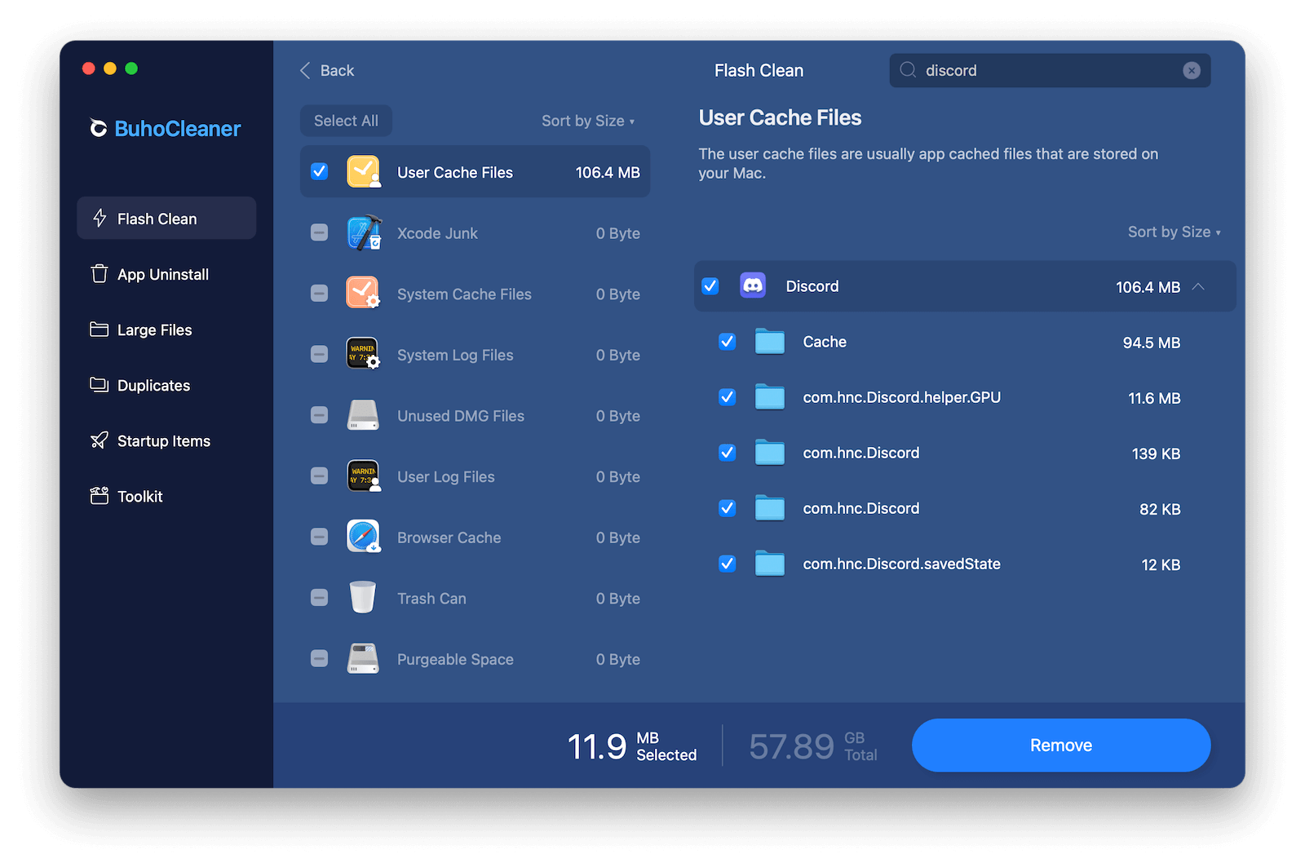Click the 12 KB size value
The image size is (1305, 867).
(x=1161, y=564)
